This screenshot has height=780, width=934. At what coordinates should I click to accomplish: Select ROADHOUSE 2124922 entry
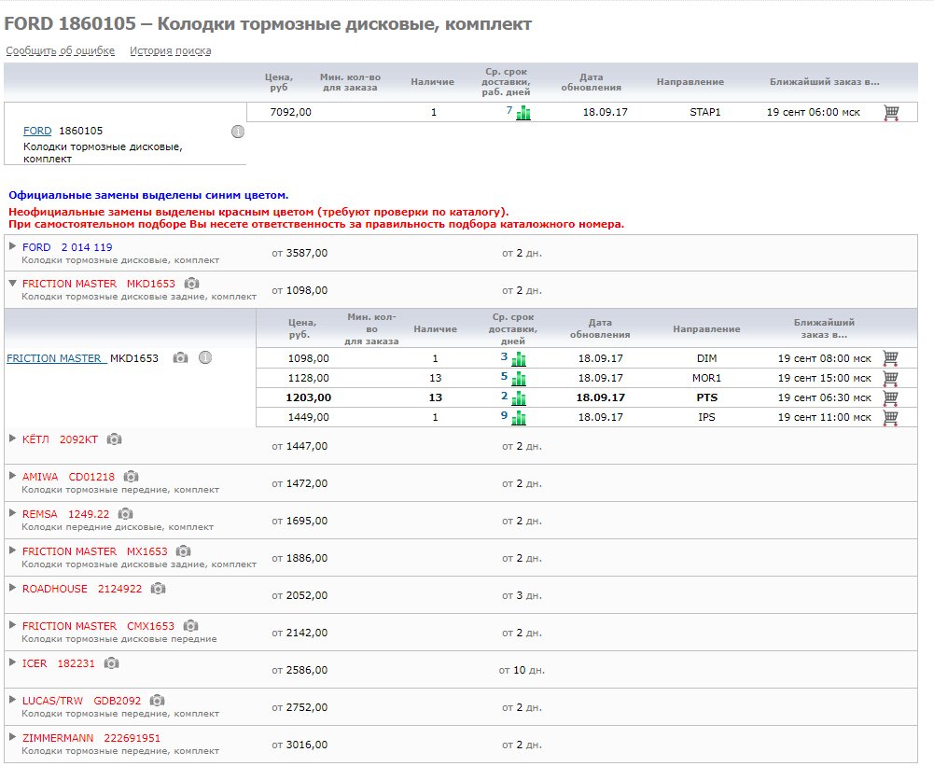click(82, 589)
